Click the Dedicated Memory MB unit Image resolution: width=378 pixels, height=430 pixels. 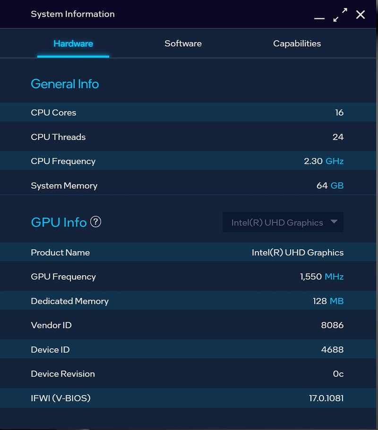point(336,301)
